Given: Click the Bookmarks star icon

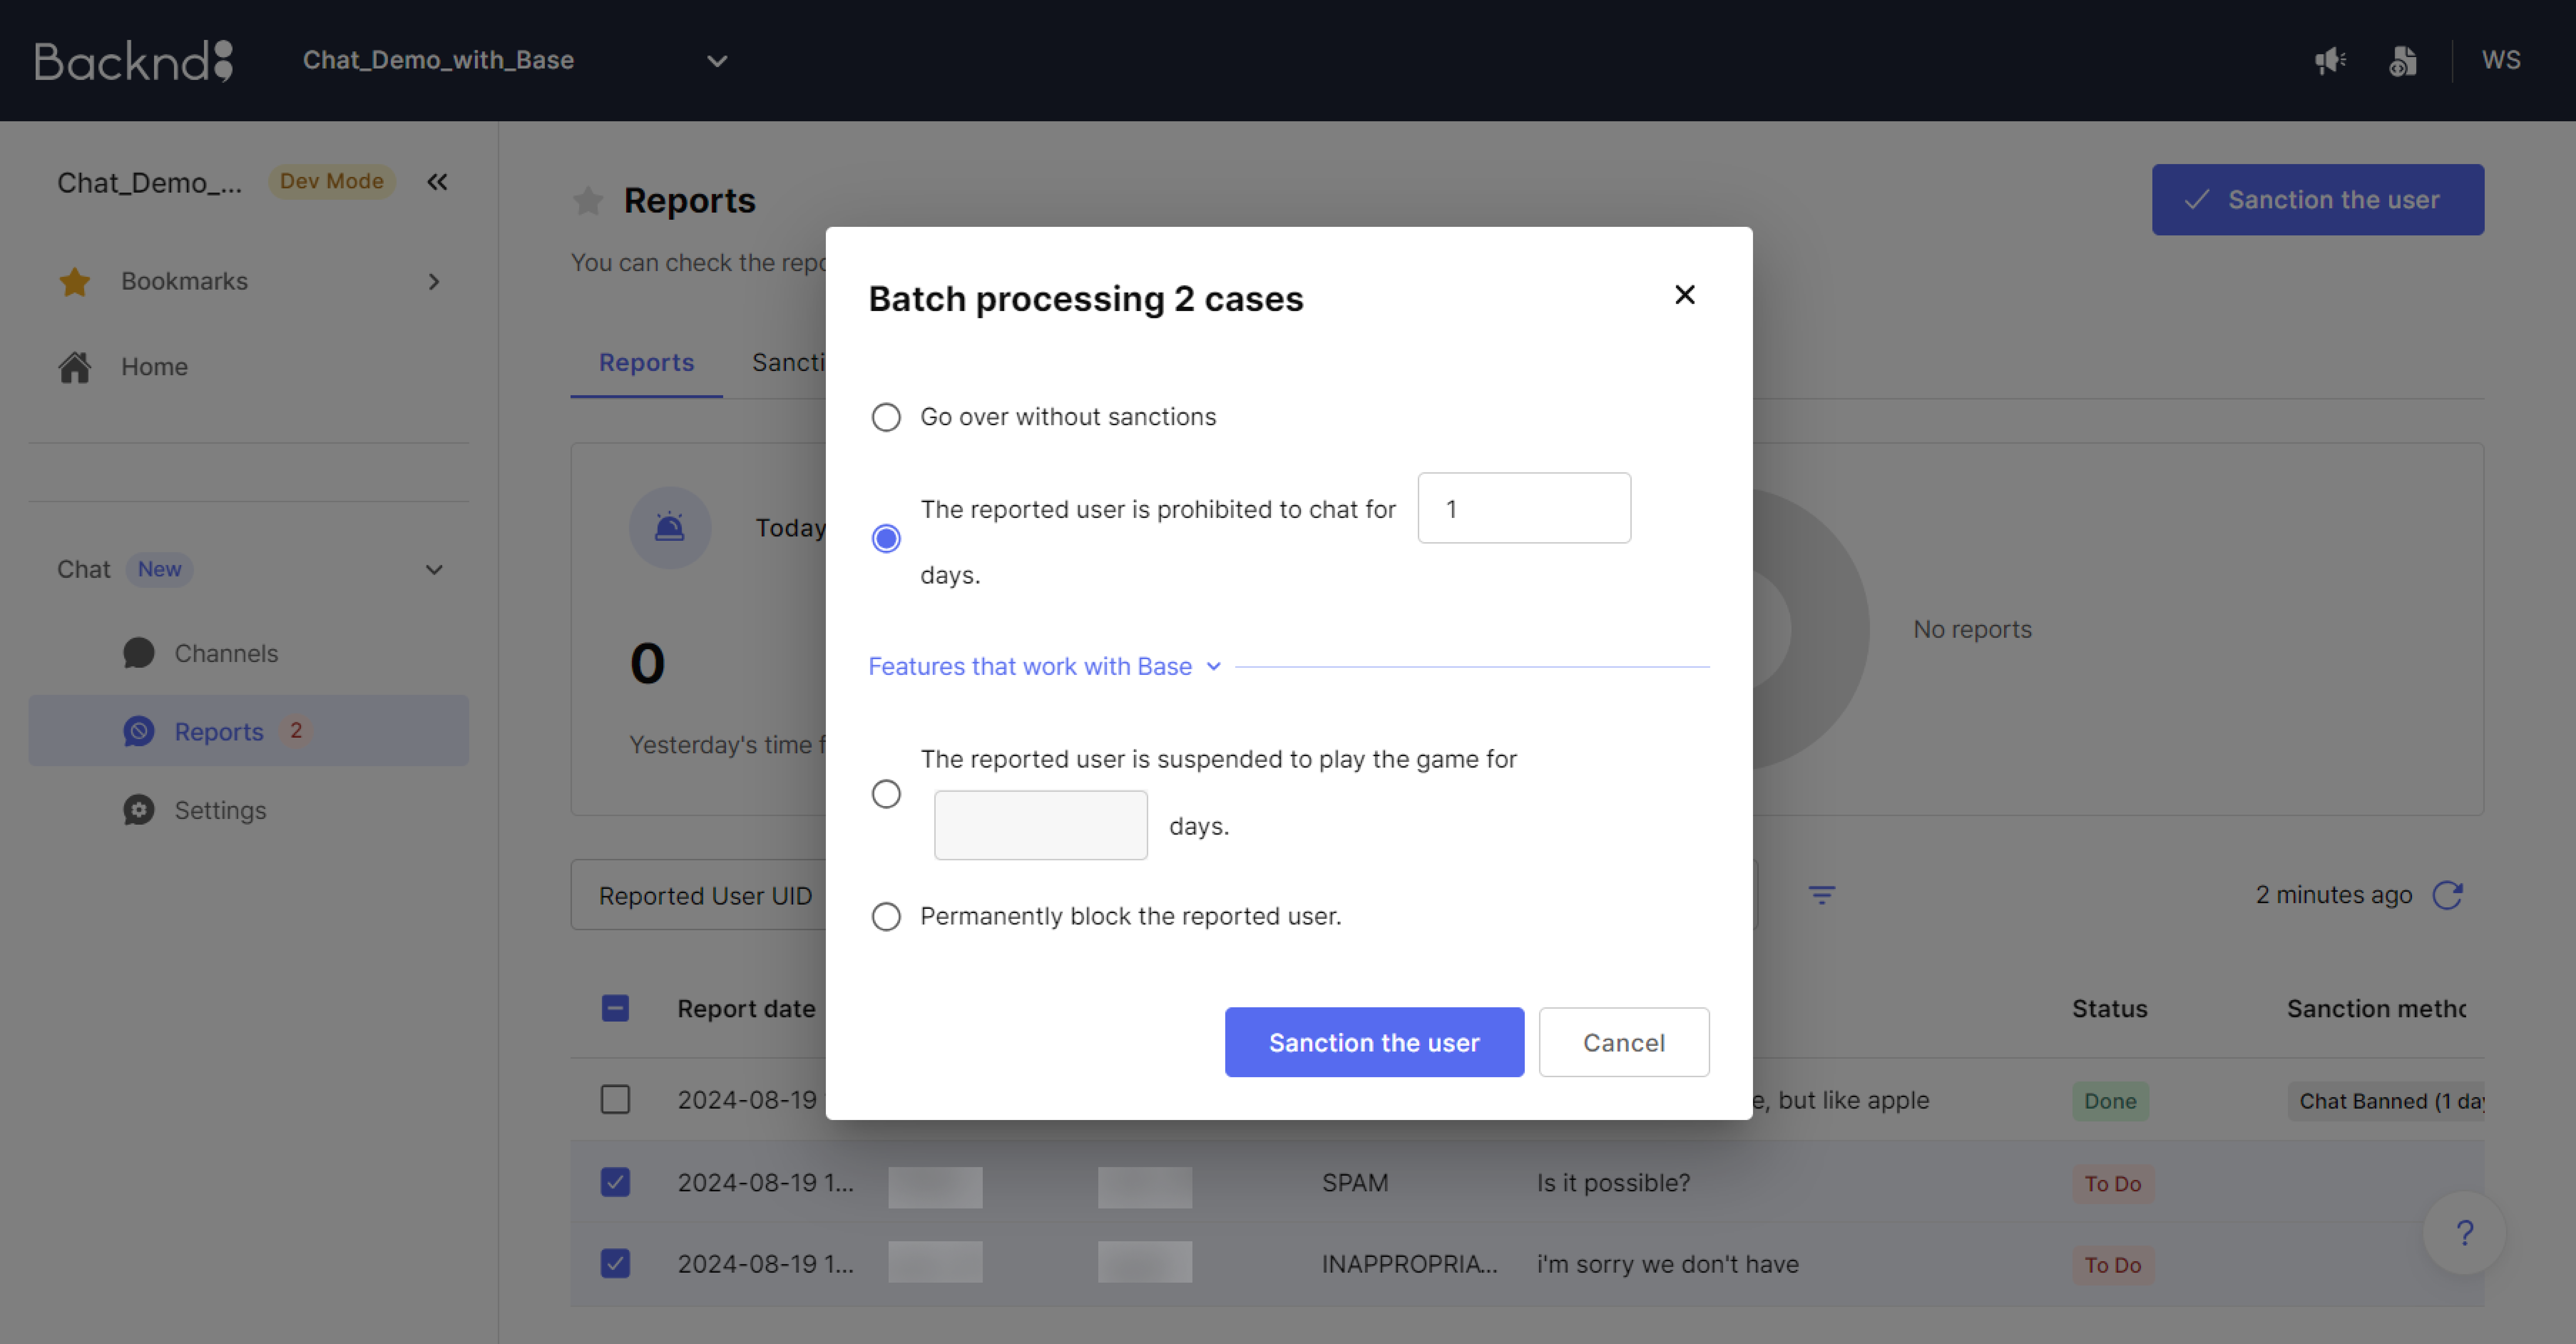Looking at the screenshot, I should [x=75, y=282].
